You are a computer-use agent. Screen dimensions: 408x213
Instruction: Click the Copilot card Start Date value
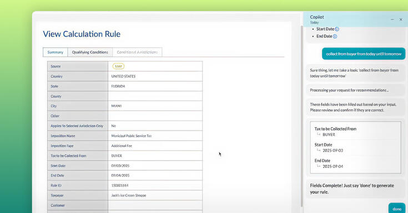(333, 150)
